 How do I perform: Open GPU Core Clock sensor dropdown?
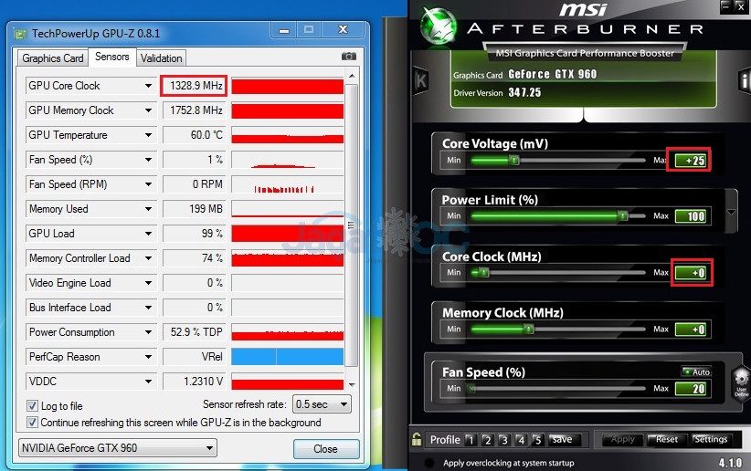pos(149,86)
